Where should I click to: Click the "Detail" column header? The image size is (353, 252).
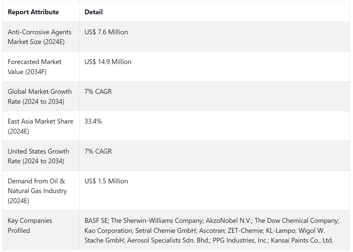point(94,12)
